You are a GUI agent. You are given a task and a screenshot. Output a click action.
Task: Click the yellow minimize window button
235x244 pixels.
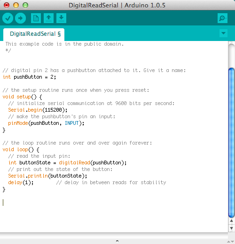(16, 5)
